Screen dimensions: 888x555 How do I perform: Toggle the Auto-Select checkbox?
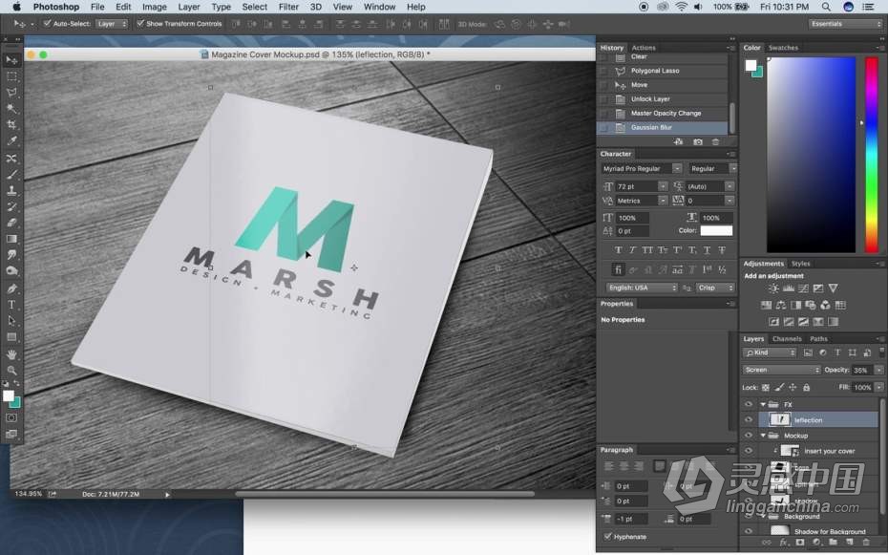[x=48, y=24]
